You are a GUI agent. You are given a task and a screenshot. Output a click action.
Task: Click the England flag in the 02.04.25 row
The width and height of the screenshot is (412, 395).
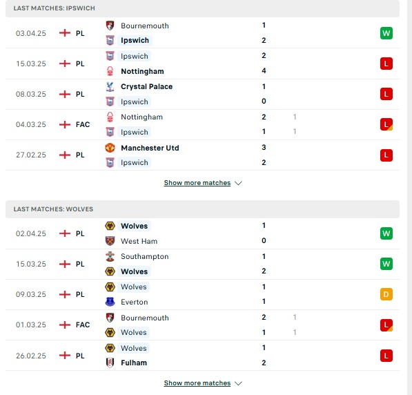(65, 233)
